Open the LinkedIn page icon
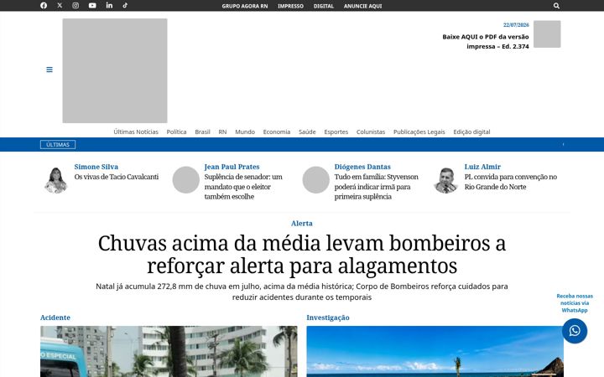 pos(109,5)
